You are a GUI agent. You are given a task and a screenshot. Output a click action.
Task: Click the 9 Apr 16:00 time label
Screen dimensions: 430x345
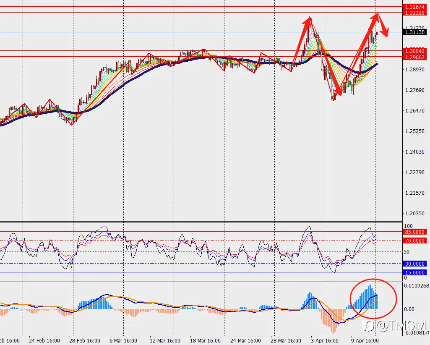[365, 341]
